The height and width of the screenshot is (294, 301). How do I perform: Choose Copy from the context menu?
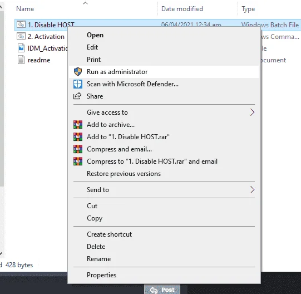(164, 218)
